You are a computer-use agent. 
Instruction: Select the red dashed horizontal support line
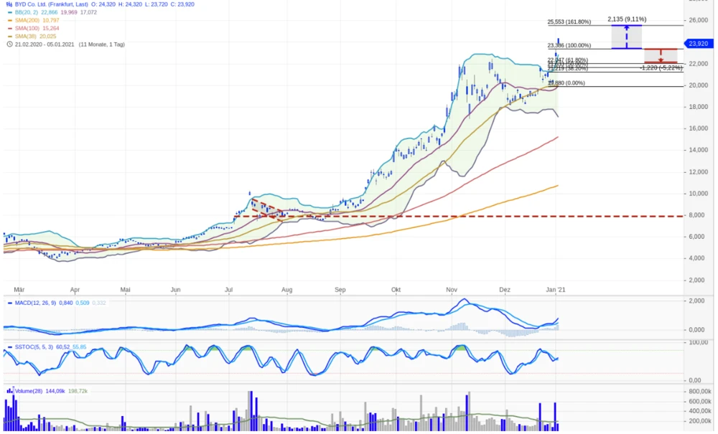coord(431,216)
